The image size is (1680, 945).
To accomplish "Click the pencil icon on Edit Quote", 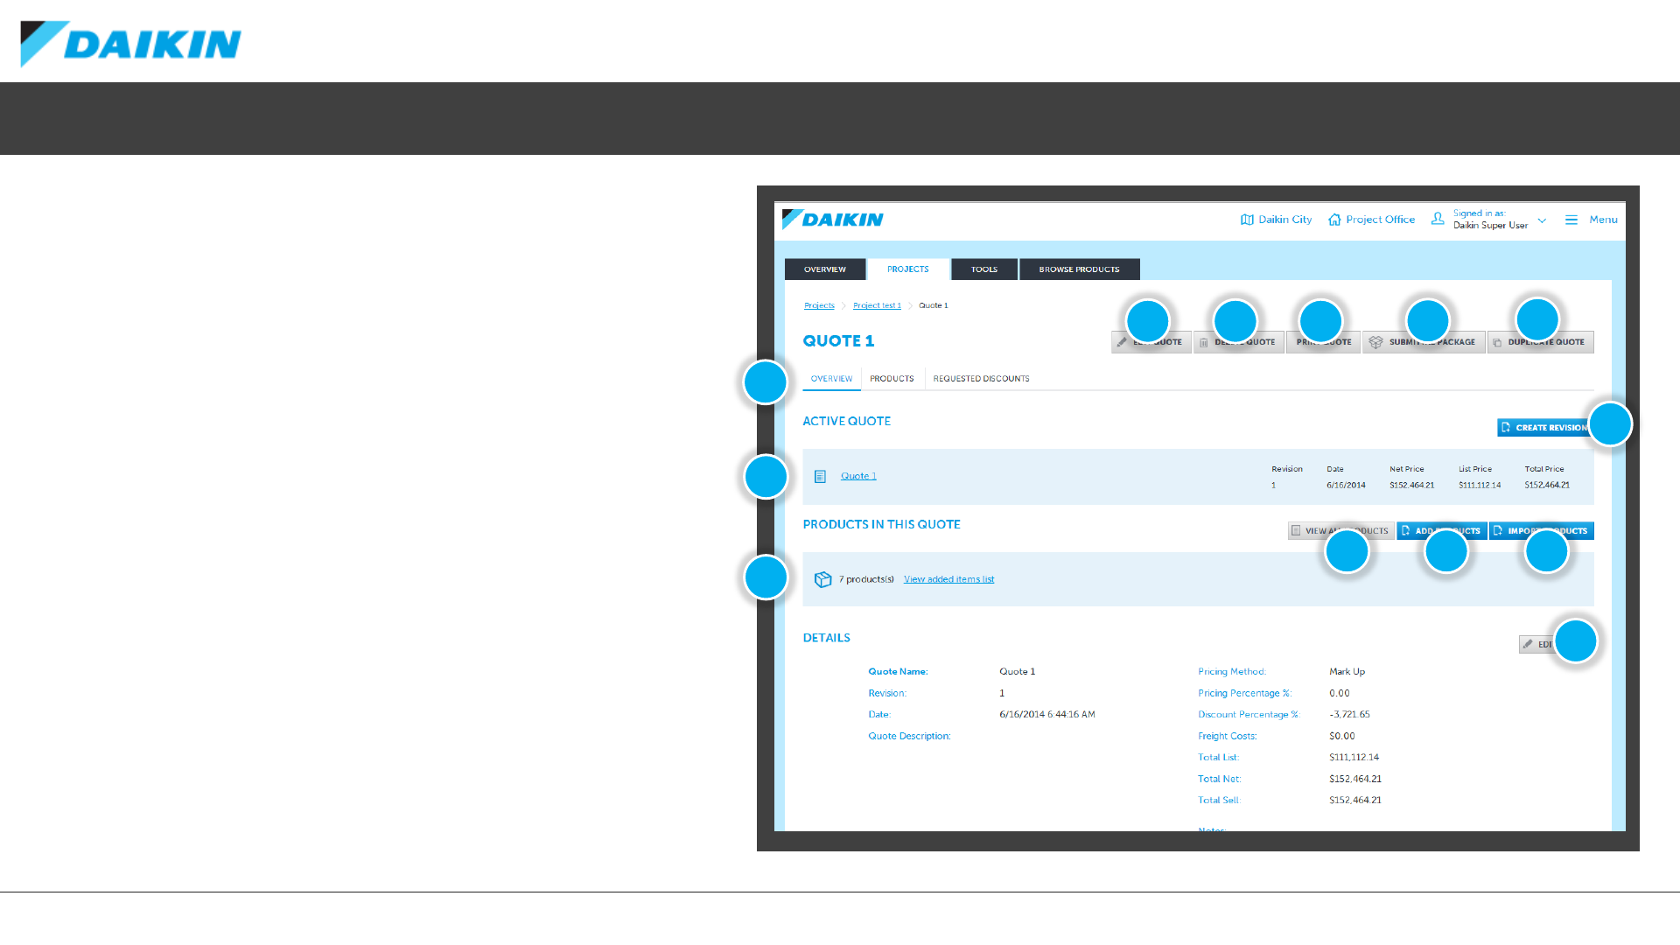I will (x=1122, y=343).
